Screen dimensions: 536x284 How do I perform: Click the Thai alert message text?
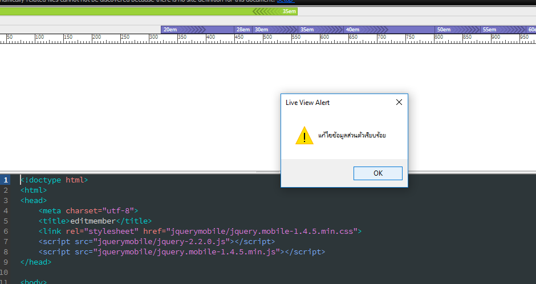[x=352, y=135]
